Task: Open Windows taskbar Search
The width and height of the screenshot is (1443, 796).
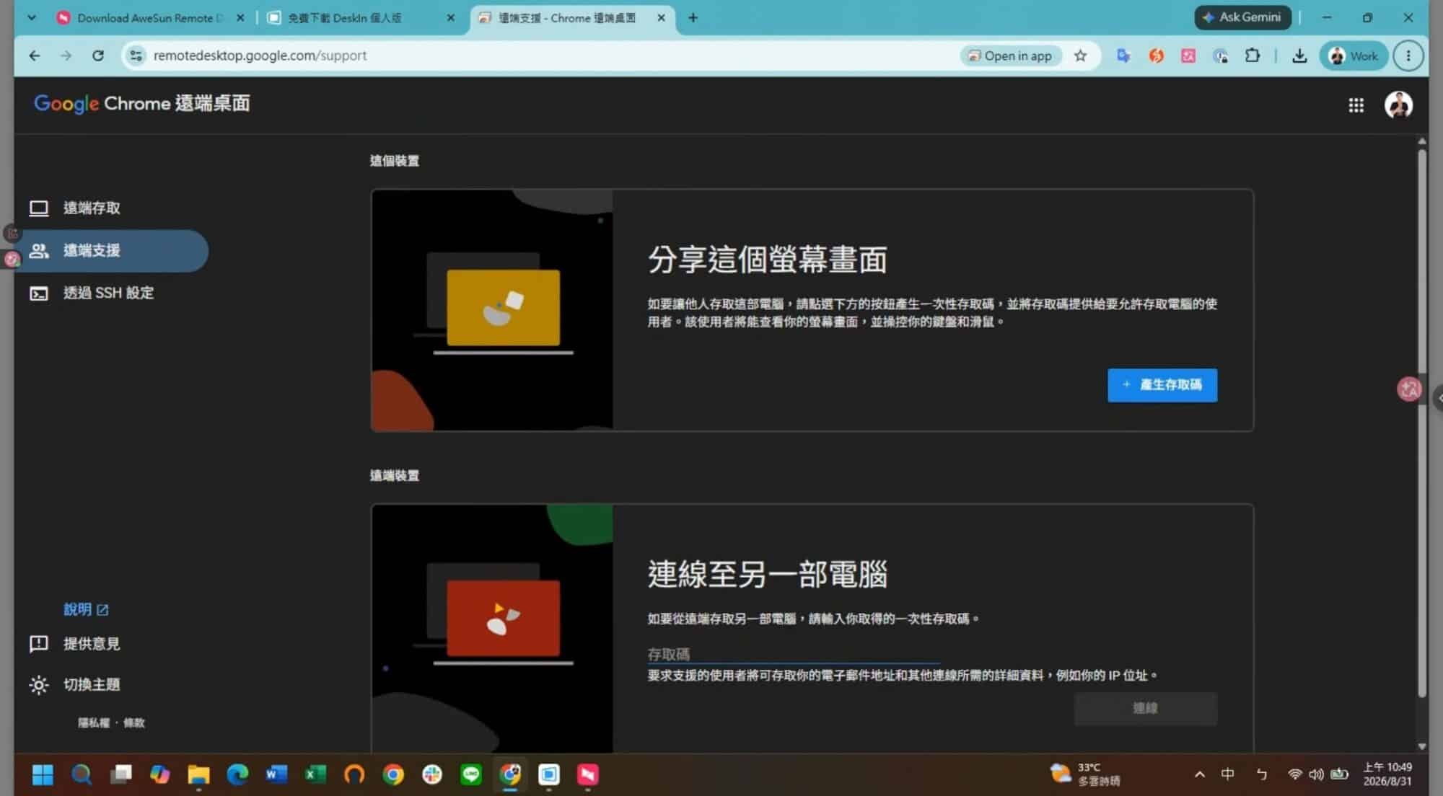Action: tap(82, 774)
